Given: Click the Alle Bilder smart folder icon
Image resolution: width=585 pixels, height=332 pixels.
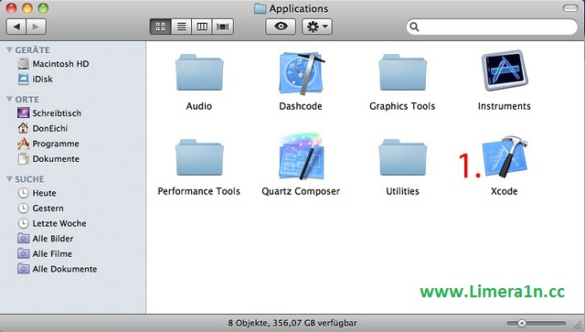Looking at the screenshot, I should [23, 239].
